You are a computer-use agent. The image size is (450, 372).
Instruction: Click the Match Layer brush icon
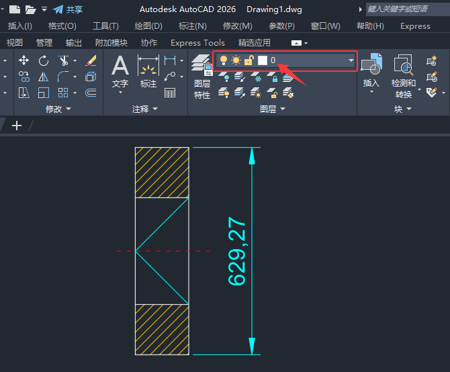click(288, 93)
